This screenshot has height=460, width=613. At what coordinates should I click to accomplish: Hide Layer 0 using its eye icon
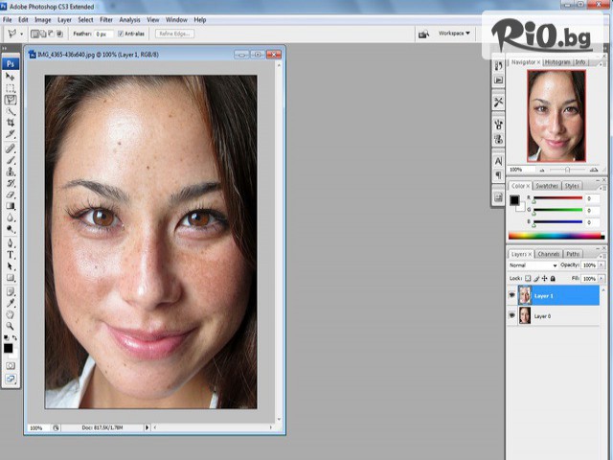pyautogui.click(x=512, y=315)
